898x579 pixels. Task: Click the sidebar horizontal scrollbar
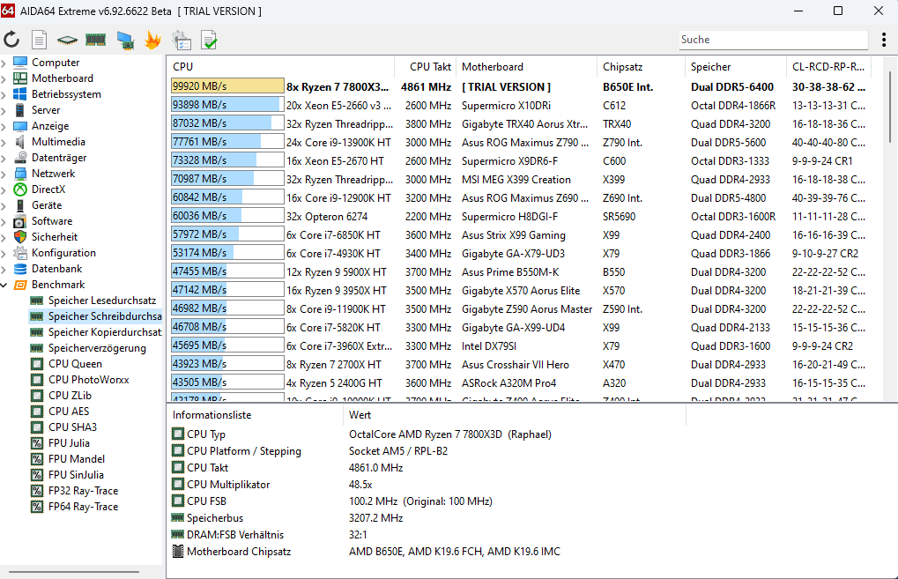[74, 572]
